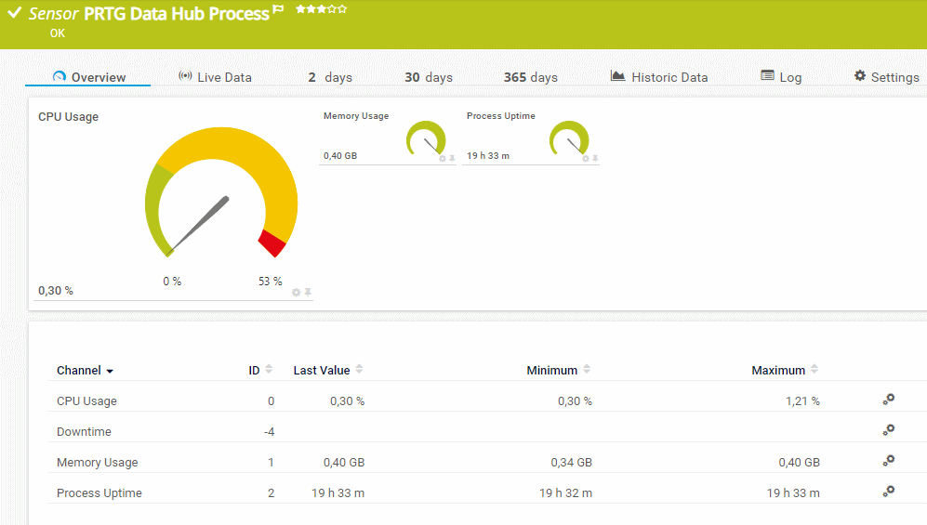Set the sensor priority star rating
The image size is (927, 525).
tap(321, 9)
